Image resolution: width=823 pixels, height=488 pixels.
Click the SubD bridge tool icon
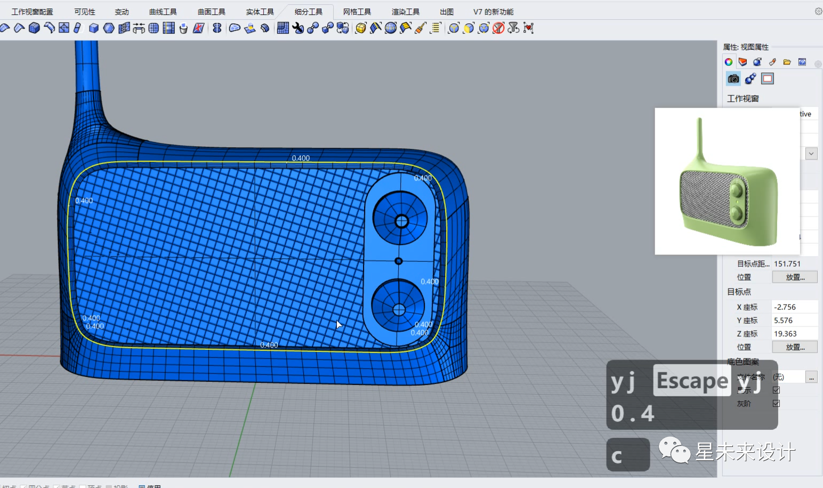pos(139,28)
